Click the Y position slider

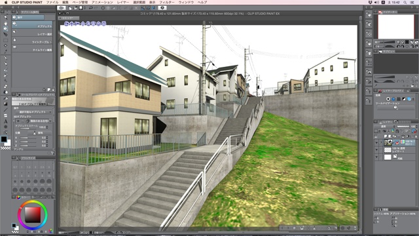point(28,142)
